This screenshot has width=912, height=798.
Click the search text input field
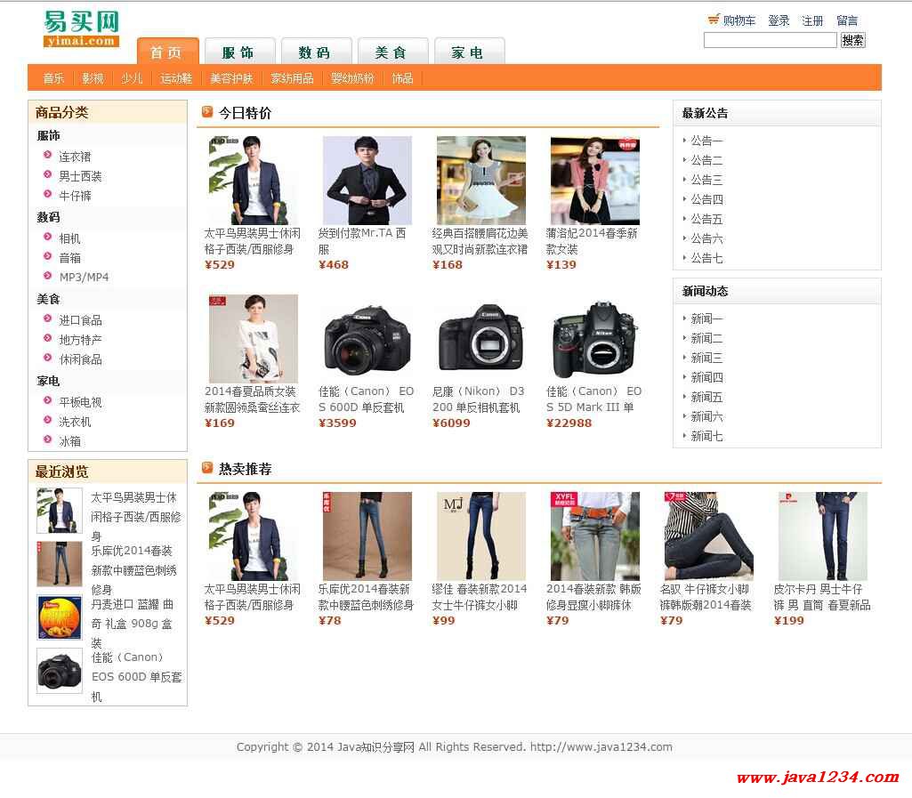pyautogui.click(x=770, y=40)
